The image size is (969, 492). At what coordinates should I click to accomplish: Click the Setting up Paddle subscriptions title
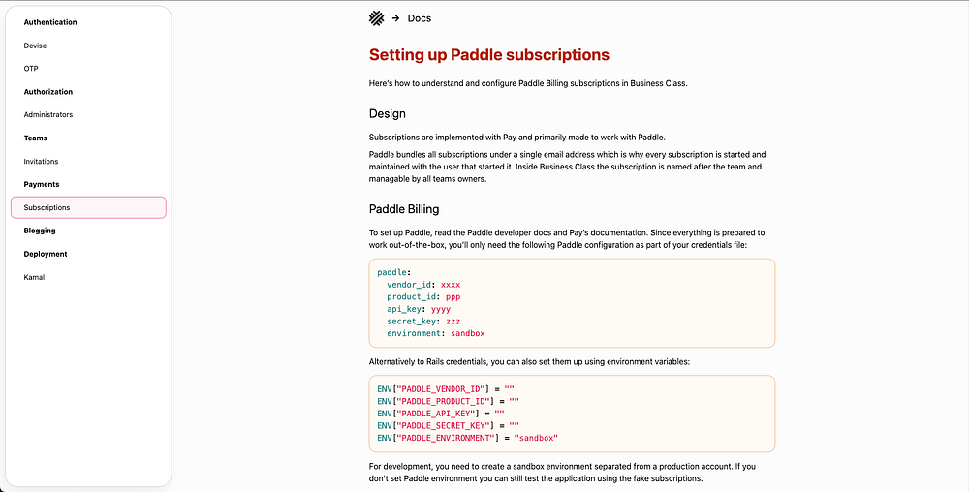point(489,54)
